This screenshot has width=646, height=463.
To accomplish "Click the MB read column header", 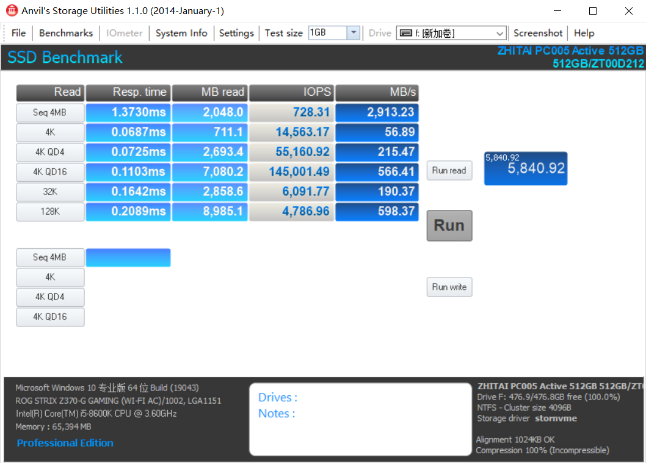I will coord(209,92).
